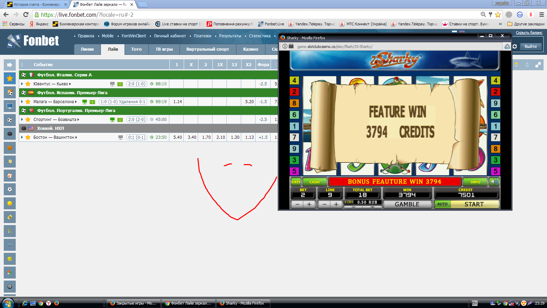Click the INFO button in Sharky slot
Screen dimensions: 547x308
tap(476, 182)
